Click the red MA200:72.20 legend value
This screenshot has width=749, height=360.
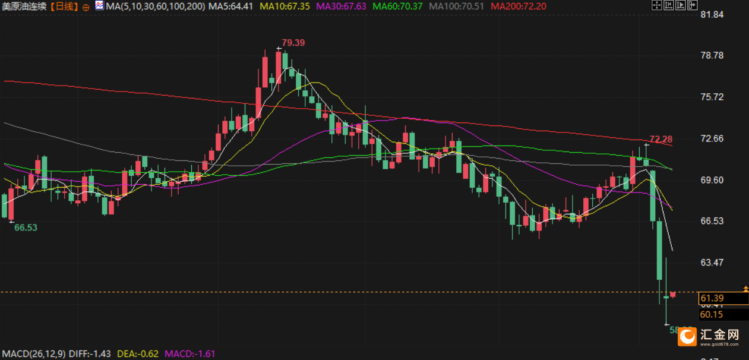pos(518,7)
